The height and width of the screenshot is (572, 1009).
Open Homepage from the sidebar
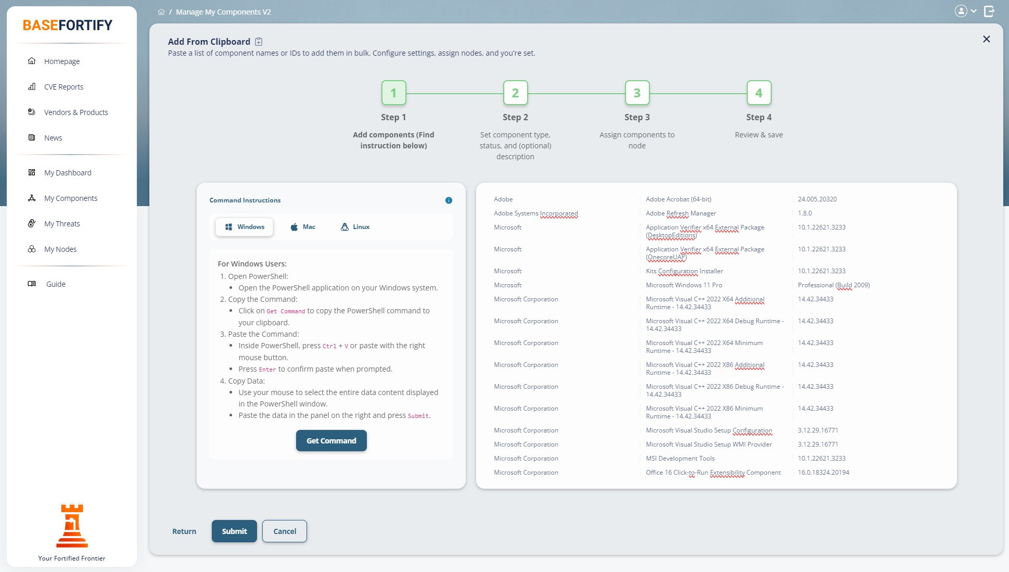click(61, 61)
